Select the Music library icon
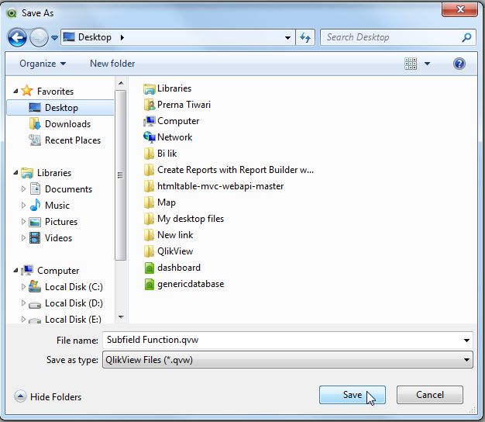 35,205
